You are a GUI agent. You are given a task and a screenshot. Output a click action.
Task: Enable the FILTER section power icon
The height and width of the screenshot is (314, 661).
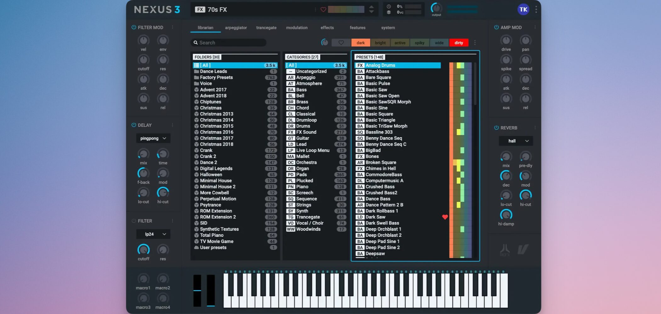pyautogui.click(x=134, y=221)
